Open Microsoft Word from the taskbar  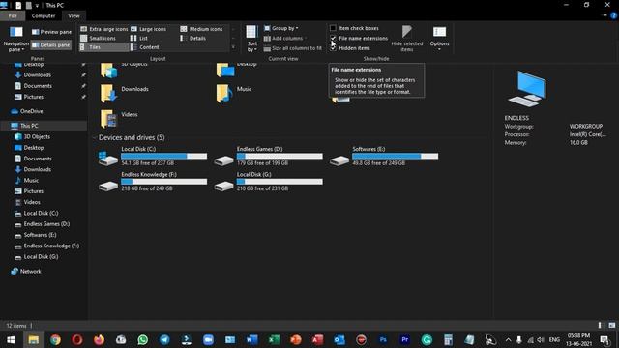(x=251, y=339)
